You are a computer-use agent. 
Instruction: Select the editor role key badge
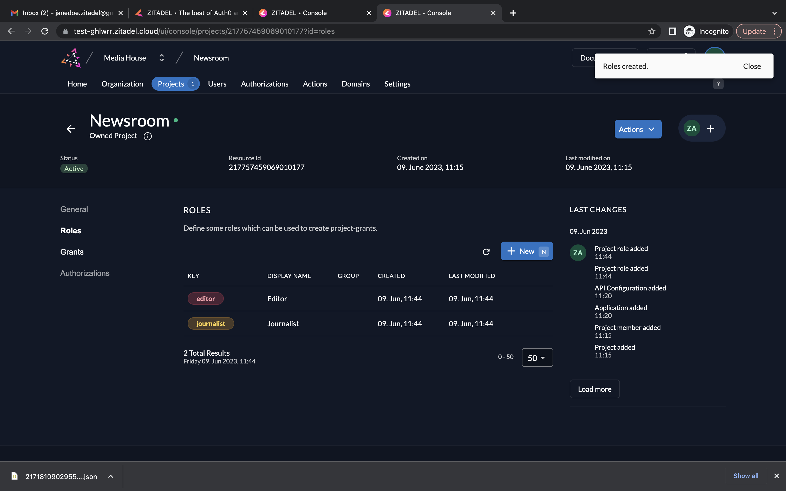pyautogui.click(x=205, y=299)
